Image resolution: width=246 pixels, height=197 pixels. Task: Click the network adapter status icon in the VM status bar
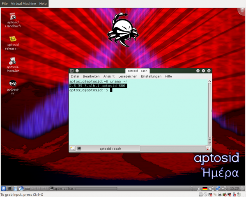215,195
